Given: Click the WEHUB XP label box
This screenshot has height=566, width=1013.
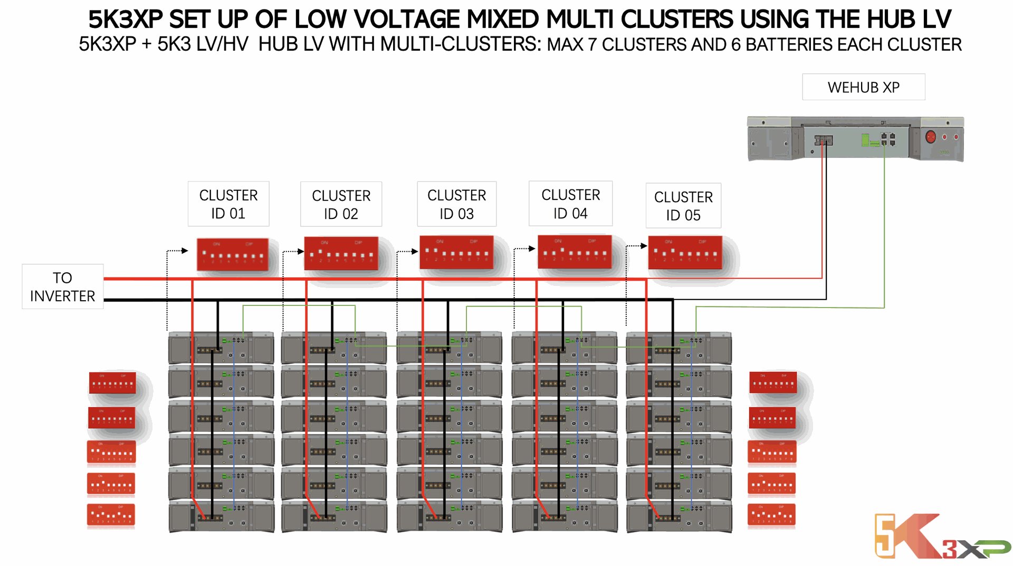Looking at the screenshot, I should click(863, 87).
